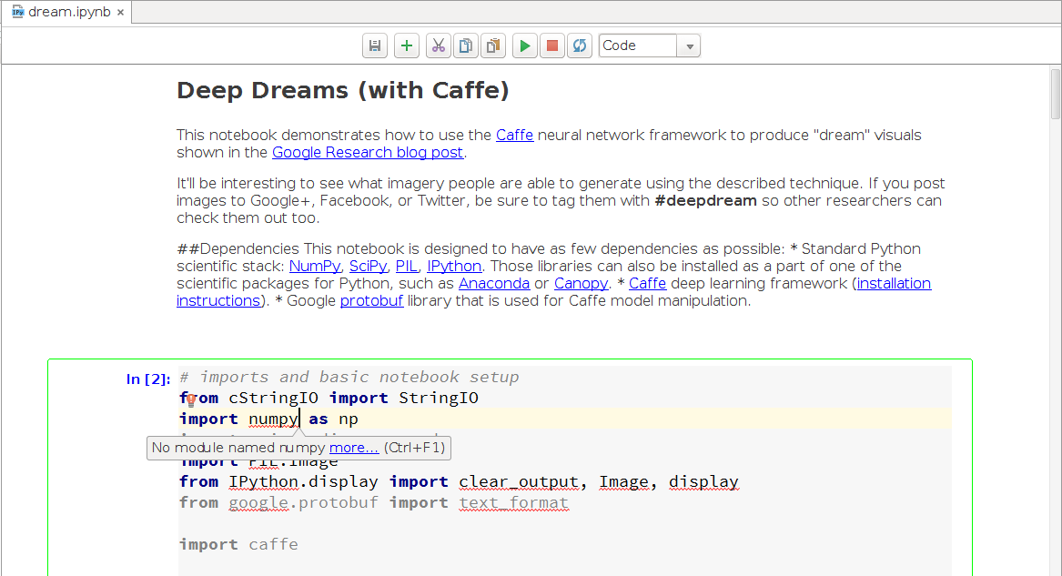Screen dimensions: 1062x576
Task: Click 'IPython' in the IPython.display import line
Action: 264,482
